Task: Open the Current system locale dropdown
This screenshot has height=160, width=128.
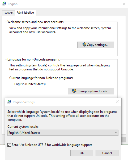Action: (63, 133)
